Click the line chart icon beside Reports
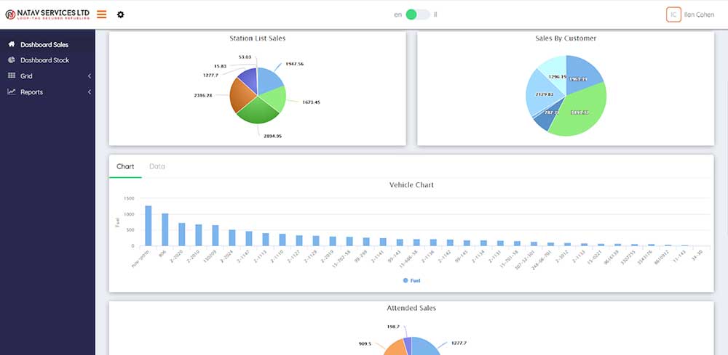This screenshot has width=728, height=355. (x=12, y=91)
